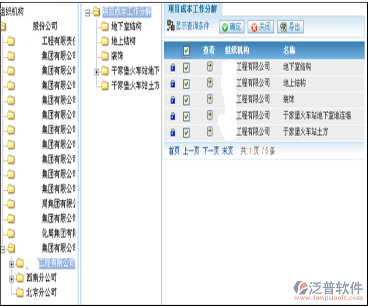Expand 于家堡火车站地下 tree node
Screen dimensions: 369x307
click(x=96, y=72)
